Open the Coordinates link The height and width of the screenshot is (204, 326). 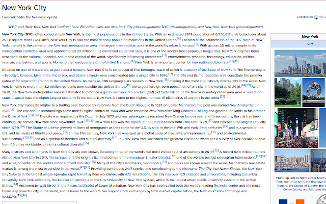coord(305,17)
